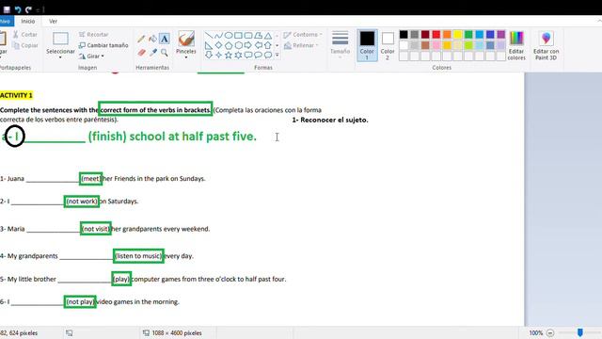Click Recortar (Crop) in the image group
The height and width of the screenshot is (339, 602).
point(94,35)
